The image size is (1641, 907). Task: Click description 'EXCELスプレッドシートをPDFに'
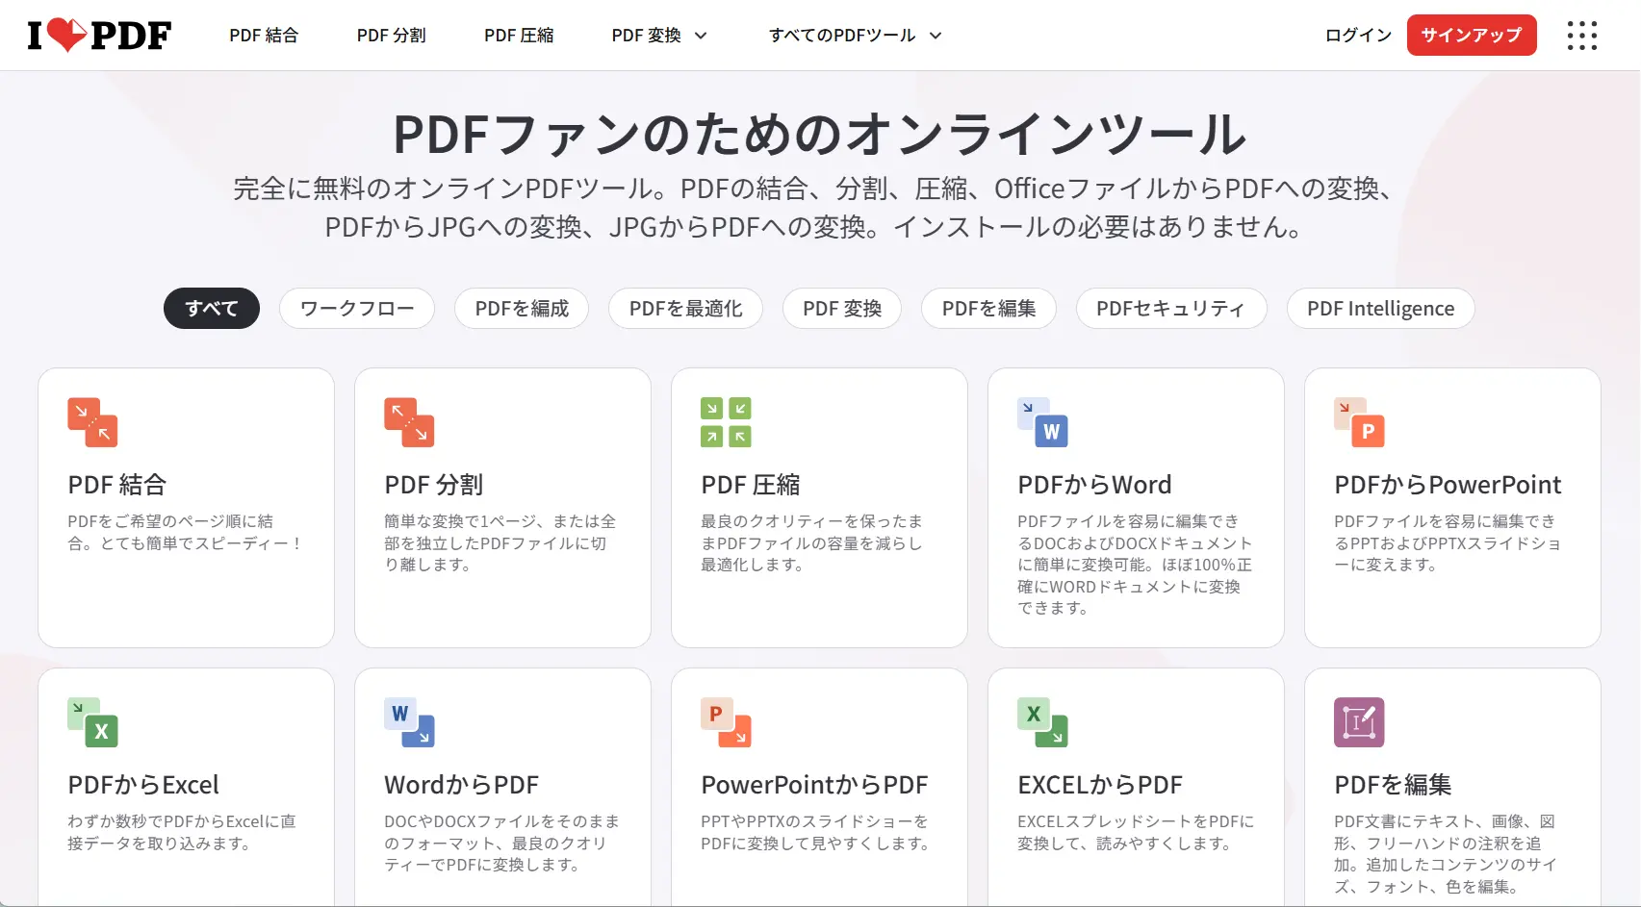click(1136, 832)
